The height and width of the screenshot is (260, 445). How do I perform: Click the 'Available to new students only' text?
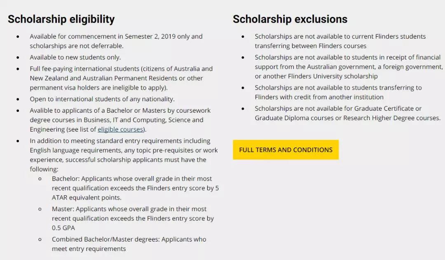[x=75, y=57]
